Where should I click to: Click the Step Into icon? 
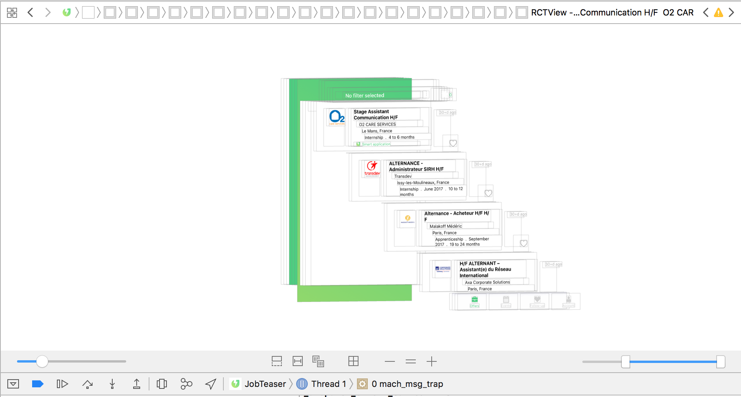112,383
